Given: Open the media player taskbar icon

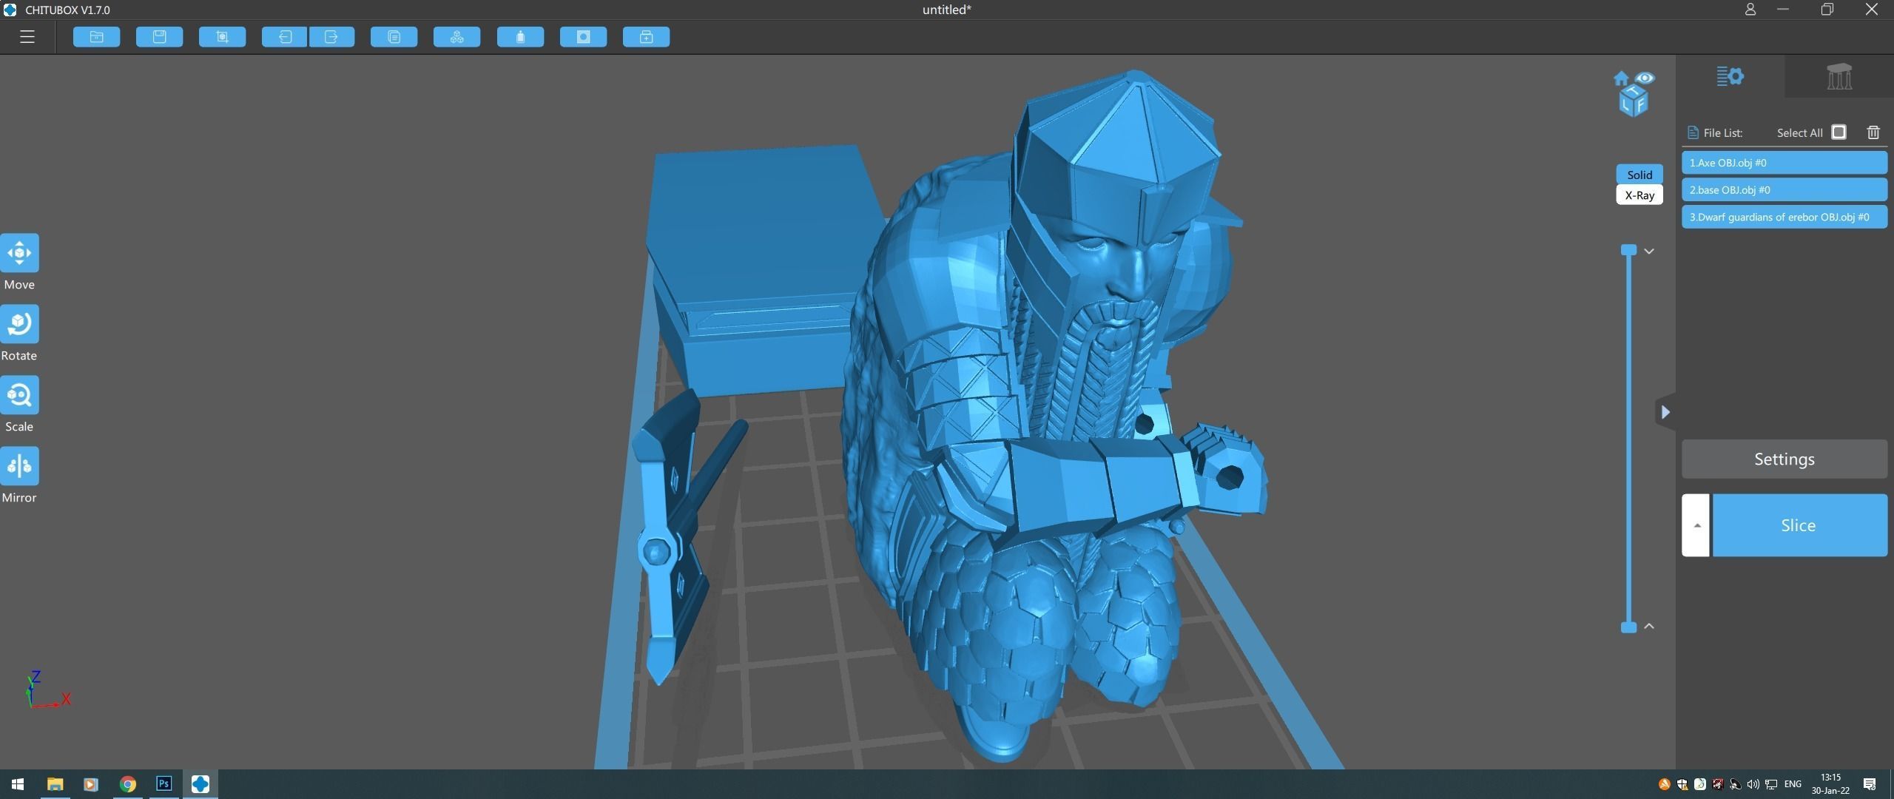Looking at the screenshot, I should pyautogui.click(x=91, y=784).
